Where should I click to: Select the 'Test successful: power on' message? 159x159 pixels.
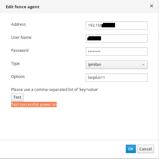[x=34, y=105]
